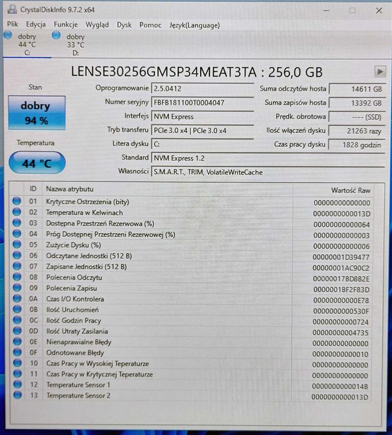
Task: Select raw value 0000001AC90C2
Action: coord(341,268)
